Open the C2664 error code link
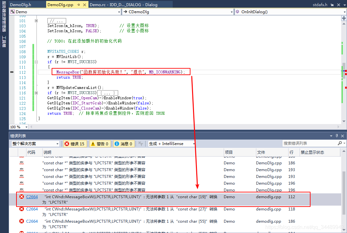347x233 pixels. 32,197
